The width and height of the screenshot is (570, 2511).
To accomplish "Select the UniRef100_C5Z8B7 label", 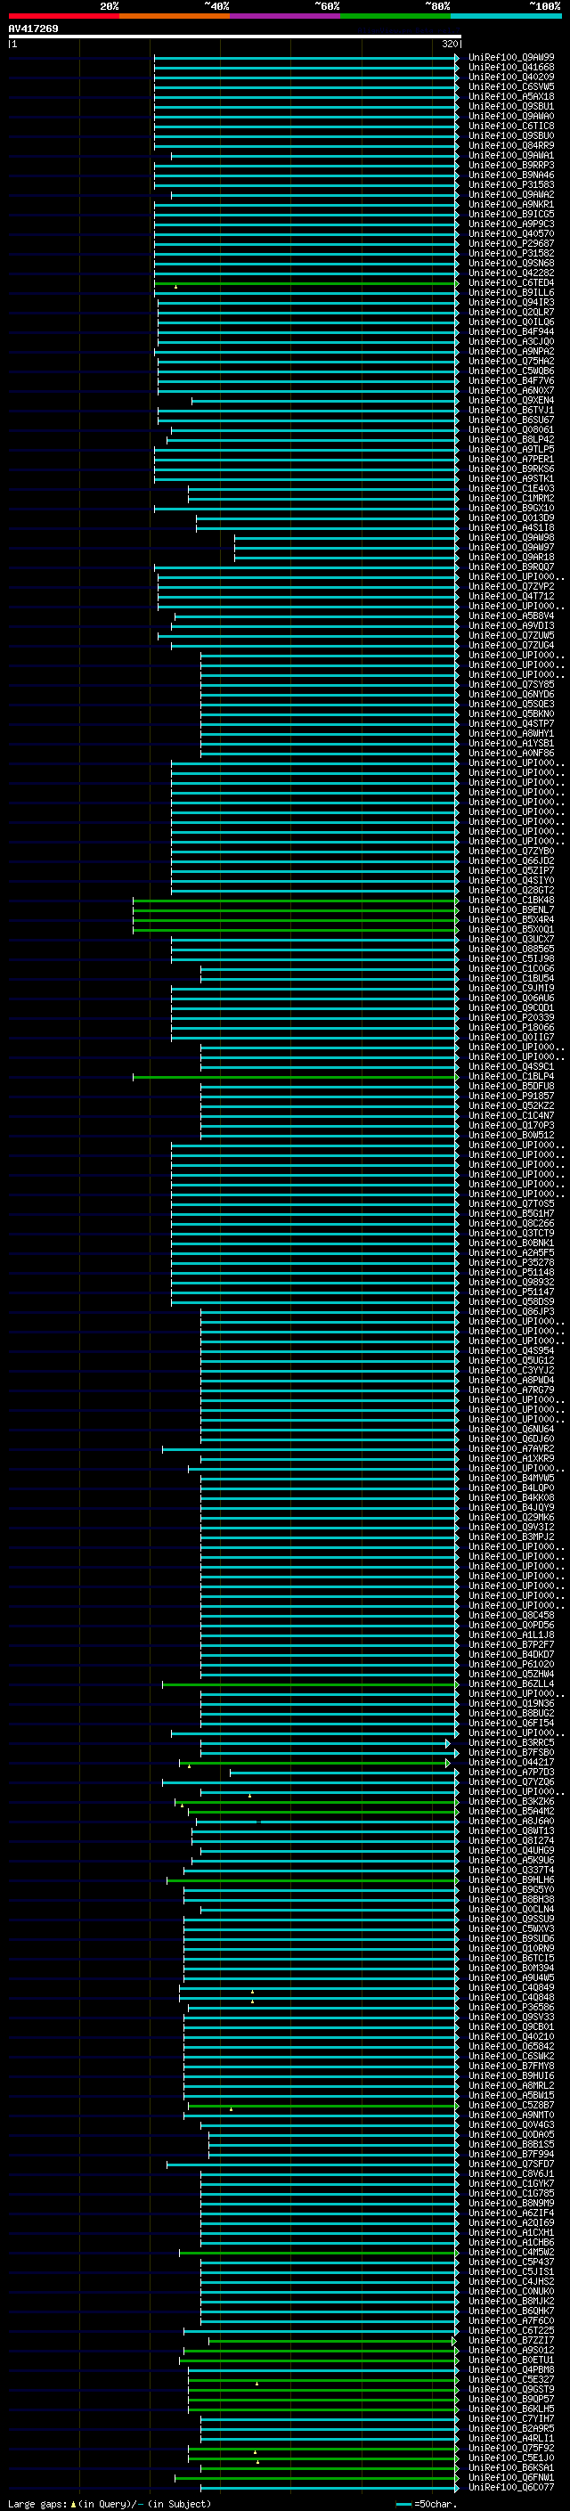I will (x=511, y=2106).
